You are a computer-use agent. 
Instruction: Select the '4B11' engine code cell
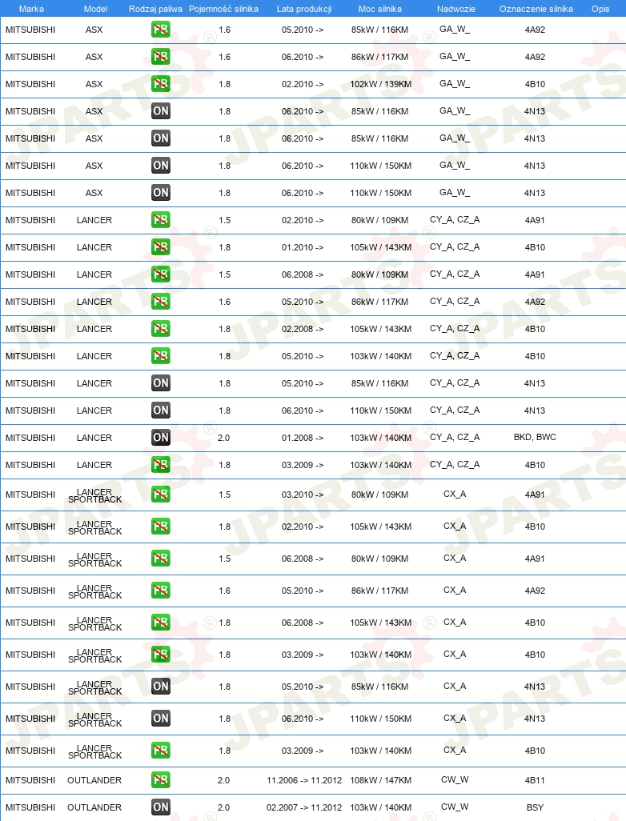point(535,780)
